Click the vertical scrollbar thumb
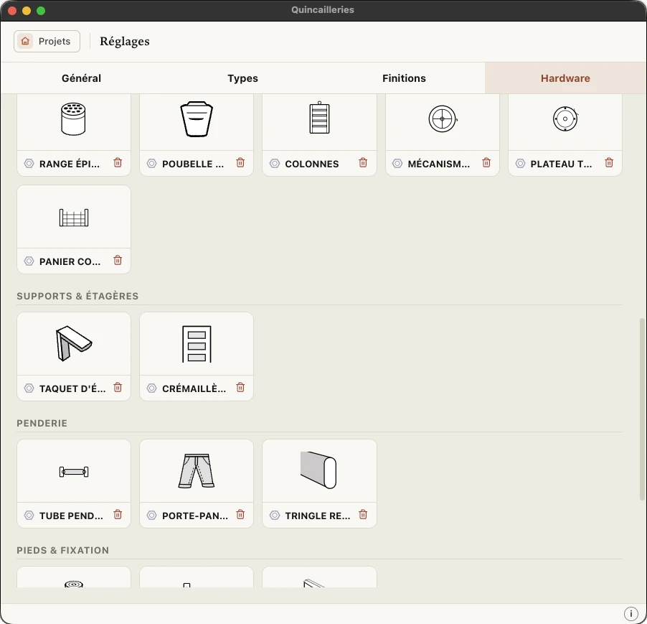This screenshot has width=647, height=624. (x=642, y=409)
